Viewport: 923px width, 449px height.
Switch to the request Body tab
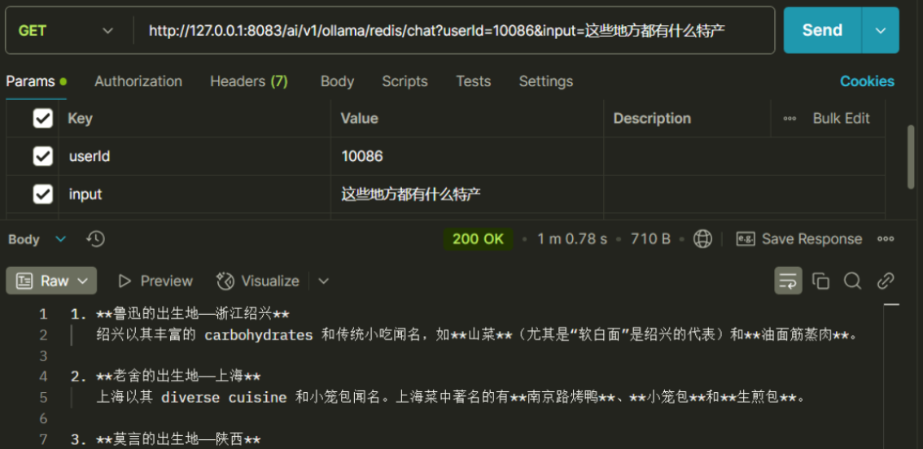(x=337, y=81)
